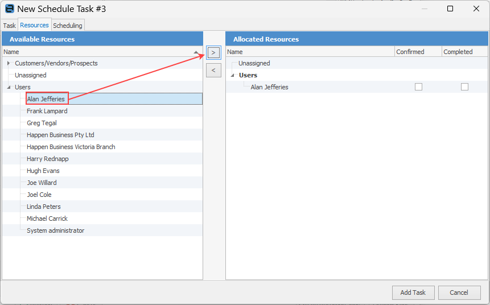Select Joe Willard resource
490x305 pixels.
[42, 183]
